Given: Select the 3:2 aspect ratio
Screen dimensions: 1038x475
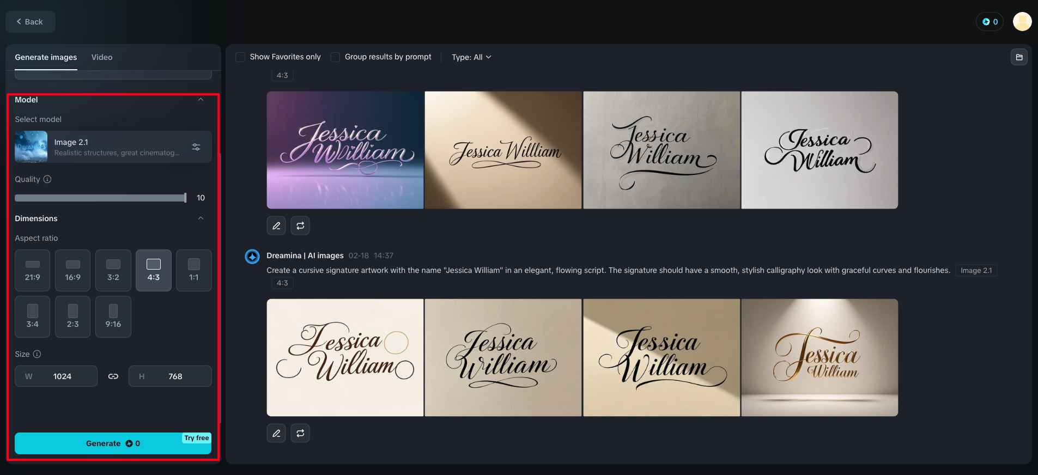Looking at the screenshot, I should [x=113, y=270].
